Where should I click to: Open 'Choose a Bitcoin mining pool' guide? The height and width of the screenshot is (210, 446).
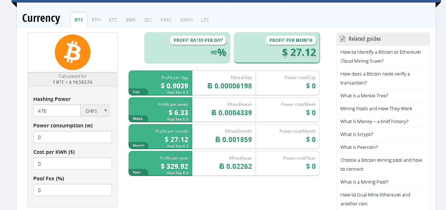381,165
